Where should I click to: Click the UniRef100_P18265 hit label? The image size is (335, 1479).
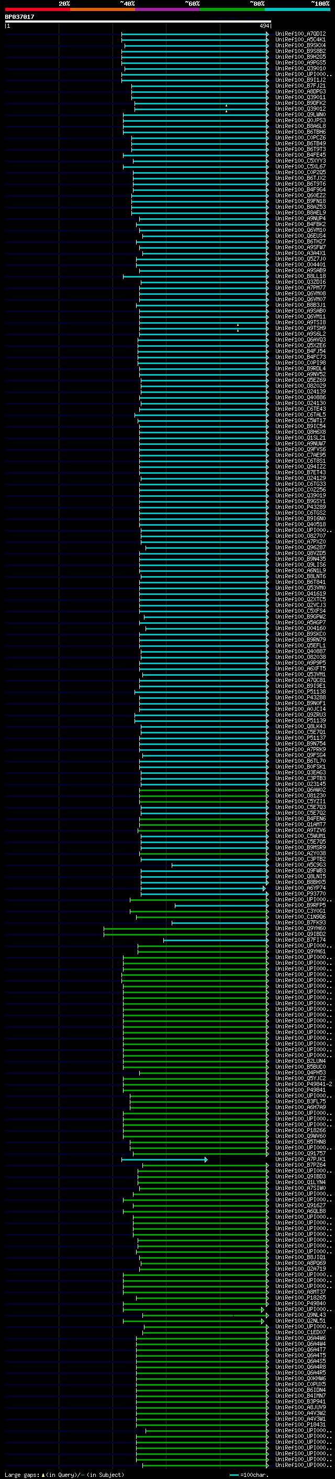click(300, 1297)
